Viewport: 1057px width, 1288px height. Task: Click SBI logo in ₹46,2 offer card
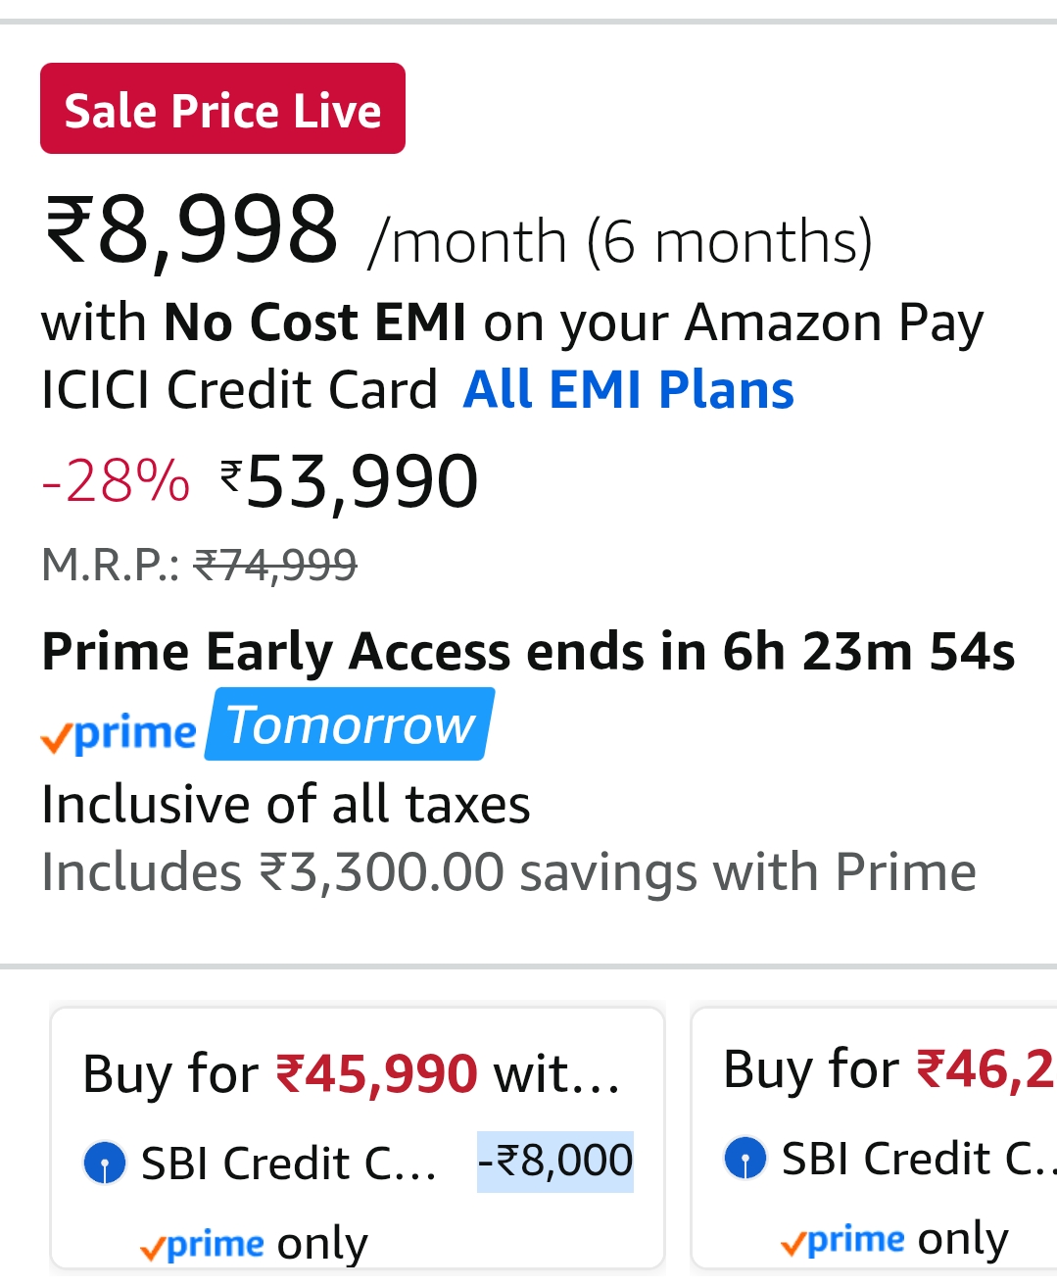745,1159
